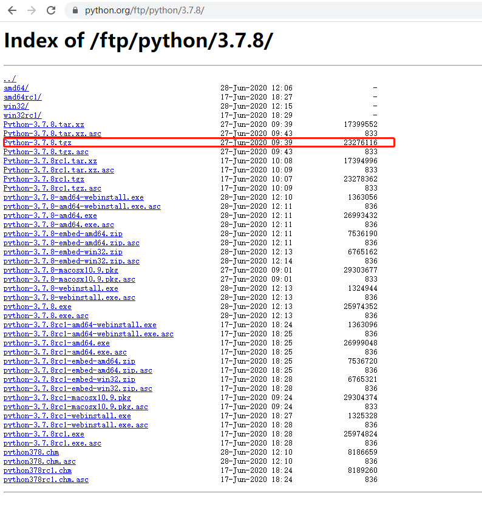The width and height of the screenshot is (482, 519).
Task: Download python-3.7.8rc1-amd64-webinstall.exe
Action: 80,325
